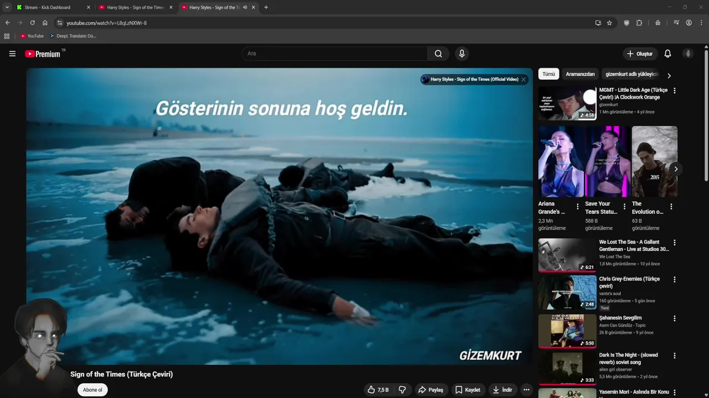Screen dimensions: 709x398
Task: View site information icon in address bar
Action: [x=60, y=23]
